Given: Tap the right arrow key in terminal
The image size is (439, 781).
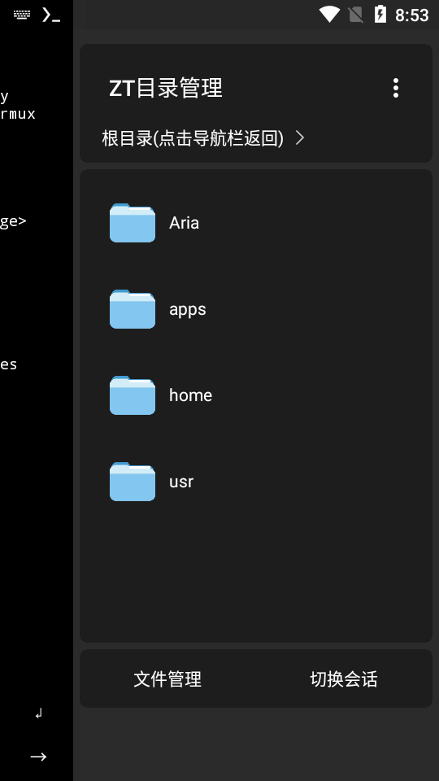Looking at the screenshot, I should 38,757.
